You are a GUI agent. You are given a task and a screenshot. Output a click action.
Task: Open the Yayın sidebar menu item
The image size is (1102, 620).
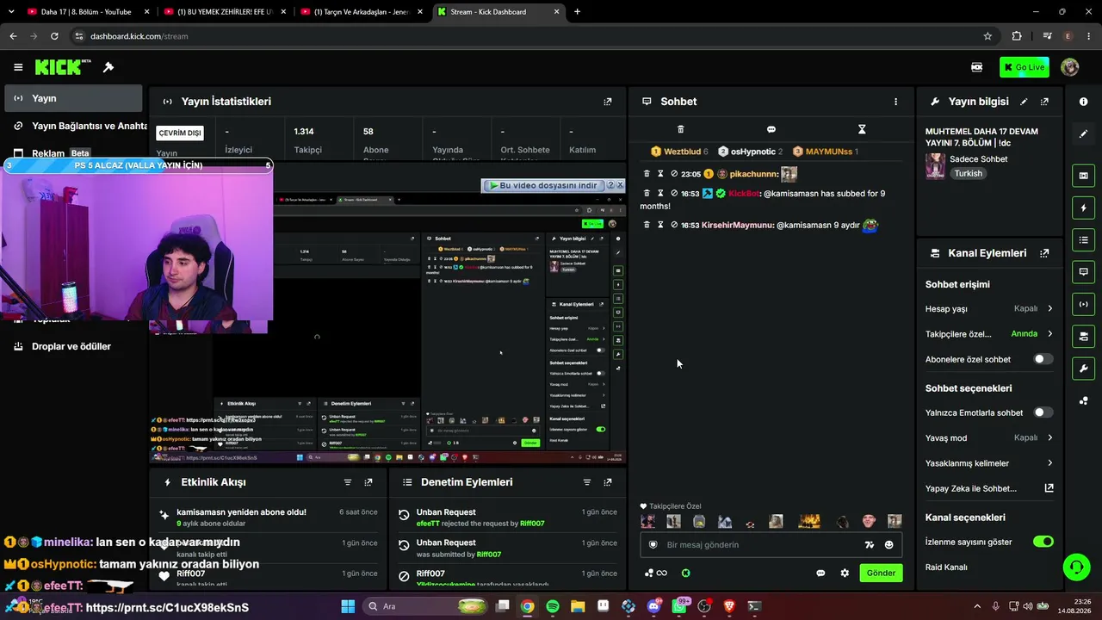coord(73,98)
